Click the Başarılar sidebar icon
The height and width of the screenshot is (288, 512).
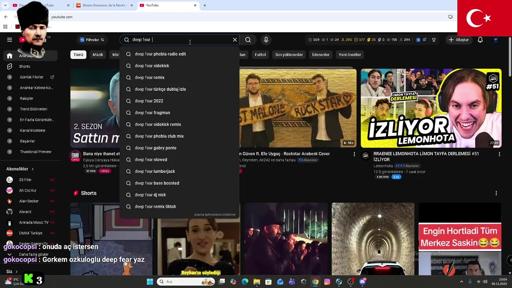click(10, 141)
